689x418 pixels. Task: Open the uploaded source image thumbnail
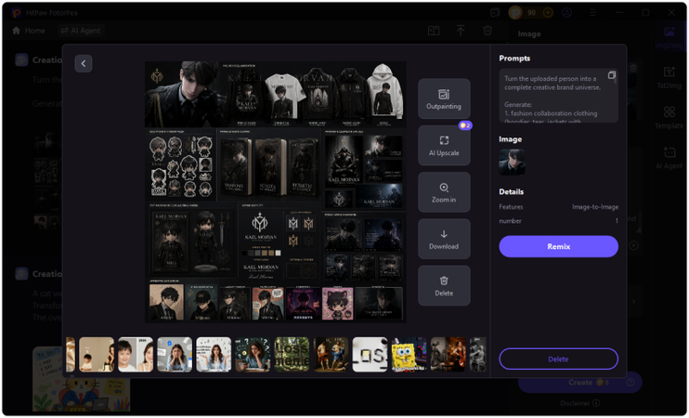(x=512, y=162)
